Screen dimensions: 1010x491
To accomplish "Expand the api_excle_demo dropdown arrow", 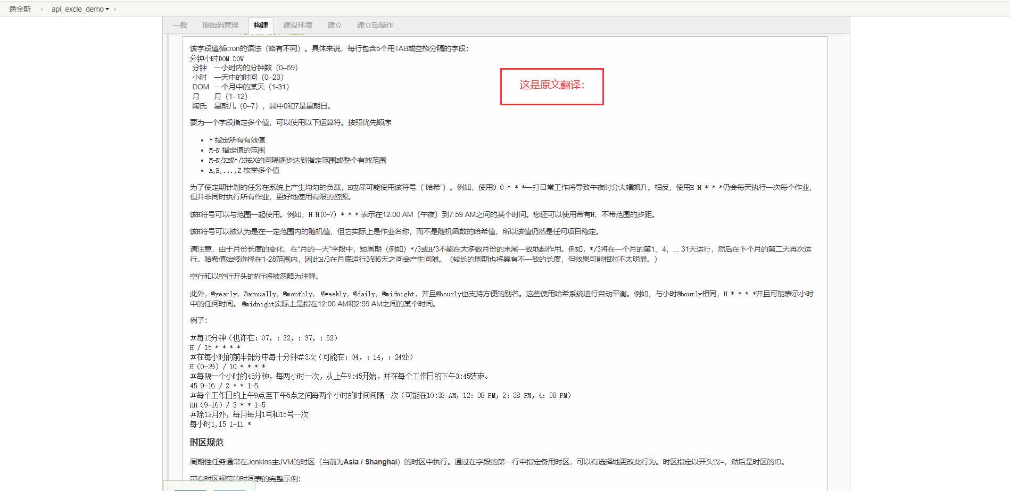I will click(x=107, y=9).
